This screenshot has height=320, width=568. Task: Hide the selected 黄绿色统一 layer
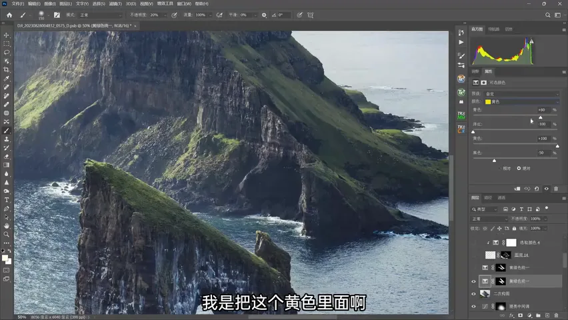(x=473, y=281)
